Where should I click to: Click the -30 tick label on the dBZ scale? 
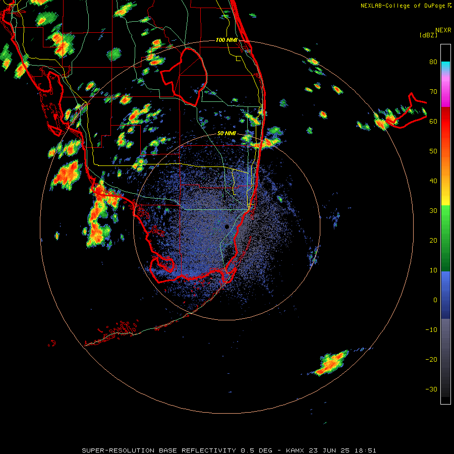coord(431,389)
